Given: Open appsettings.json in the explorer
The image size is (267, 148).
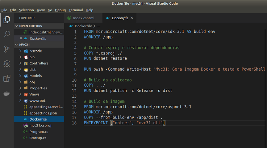Looking at the screenshot, I should coord(39,113).
